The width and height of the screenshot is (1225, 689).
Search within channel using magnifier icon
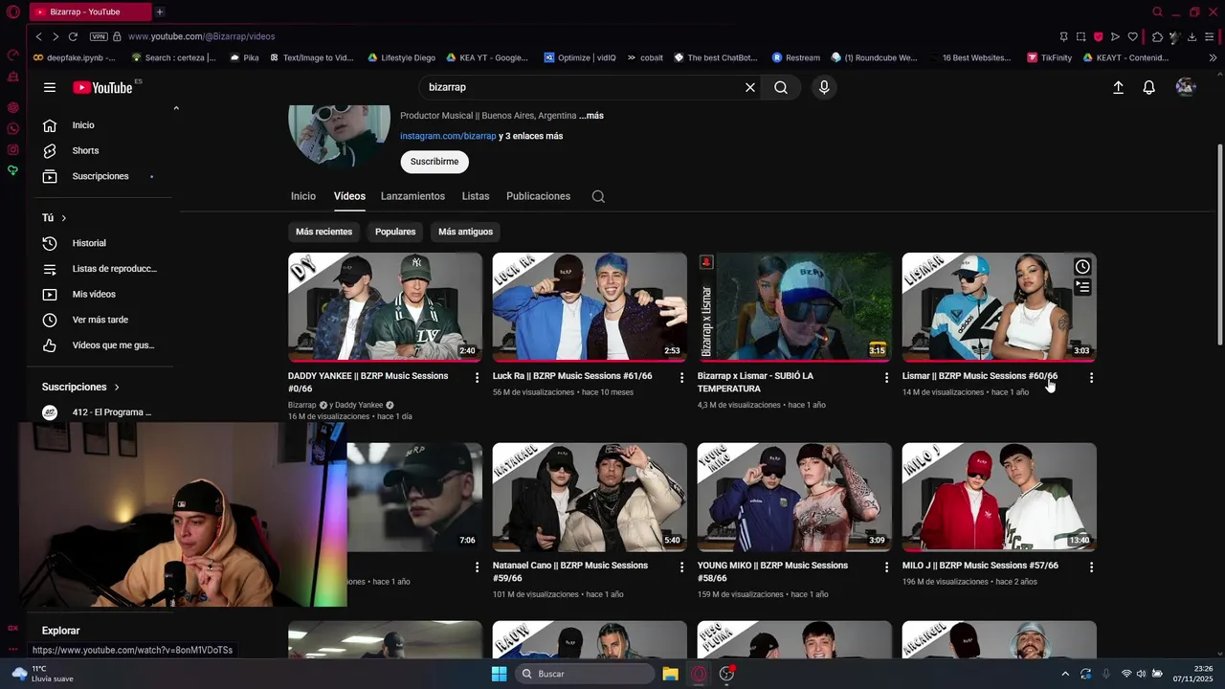click(x=598, y=196)
